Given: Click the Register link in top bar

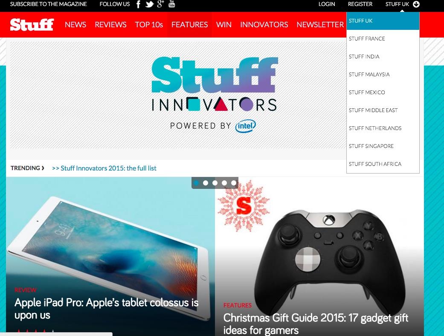Looking at the screenshot, I should (x=360, y=4).
